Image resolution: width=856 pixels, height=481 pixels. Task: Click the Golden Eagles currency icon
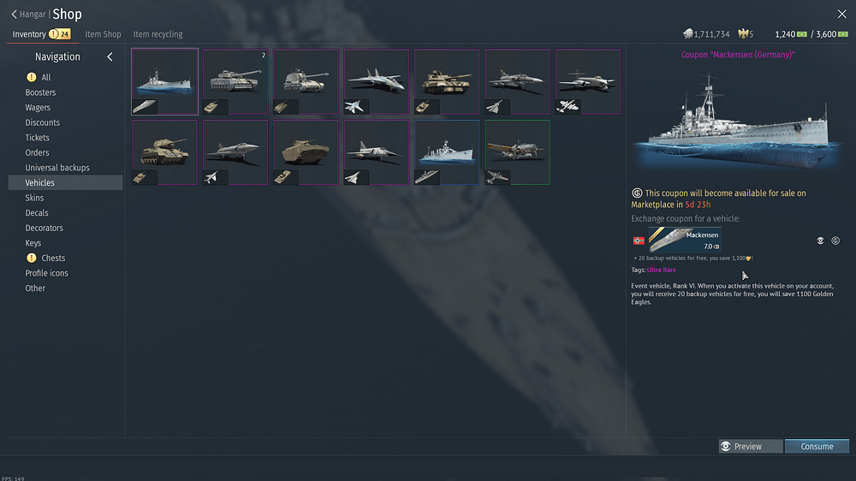[742, 34]
